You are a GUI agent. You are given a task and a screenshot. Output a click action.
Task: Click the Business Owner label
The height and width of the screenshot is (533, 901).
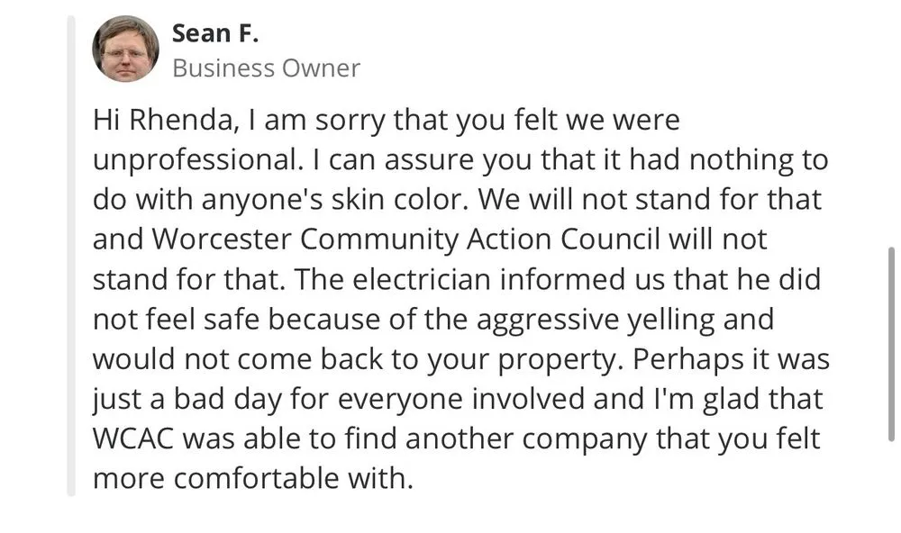[x=266, y=68]
